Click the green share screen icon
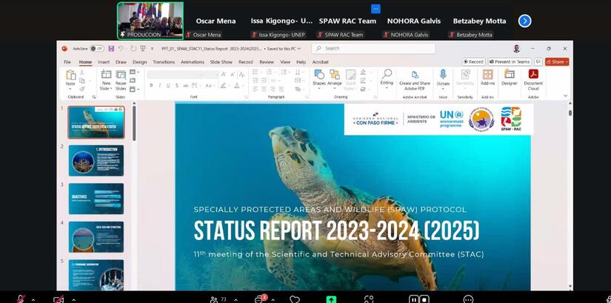611x303 pixels. [331, 299]
